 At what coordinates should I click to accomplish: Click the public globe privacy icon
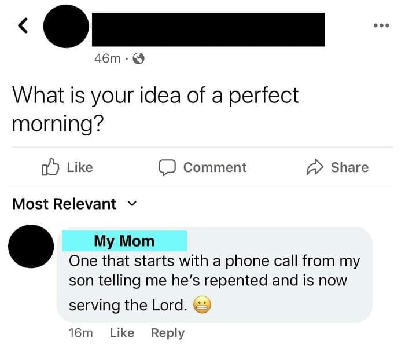(x=138, y=58)
